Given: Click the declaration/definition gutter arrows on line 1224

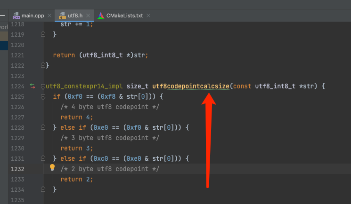Looking at the screenshot, I should [33, 86].
